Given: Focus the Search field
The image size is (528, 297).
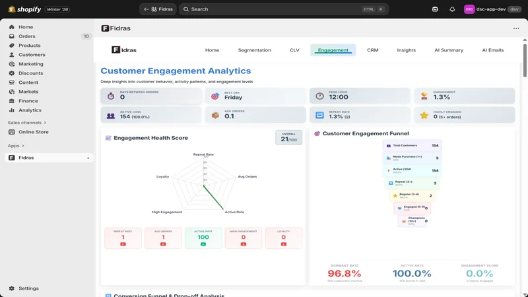Looking at the screenshot, I should pos(284,9).
